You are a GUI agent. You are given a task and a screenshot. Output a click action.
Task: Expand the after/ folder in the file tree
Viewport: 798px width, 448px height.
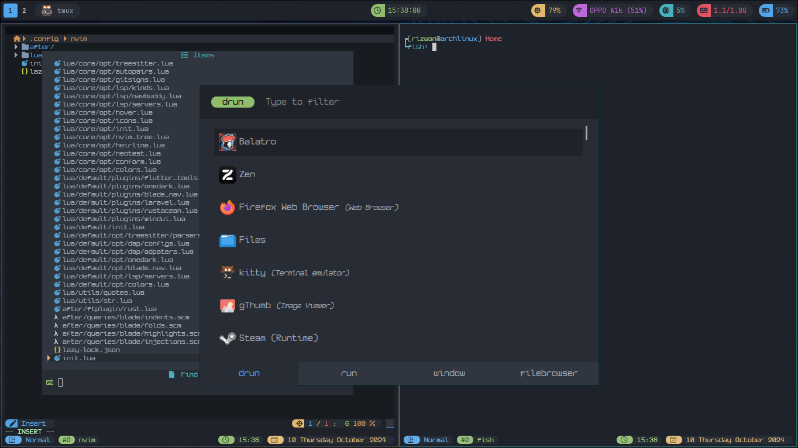pos(16,46)
